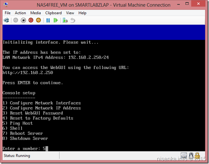
Task: Click the green Reset icon
Action: click(56, 20)
